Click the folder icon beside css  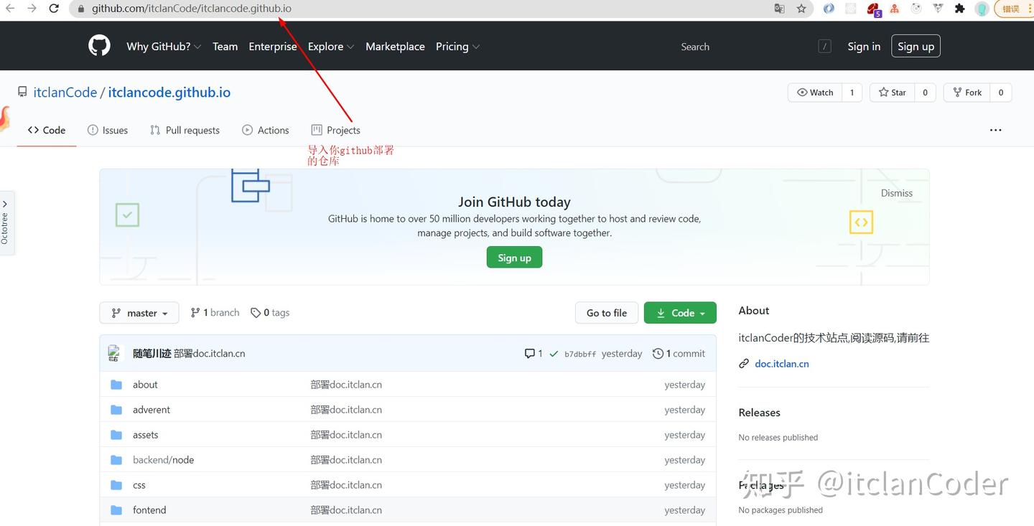[x=116, y=485]
